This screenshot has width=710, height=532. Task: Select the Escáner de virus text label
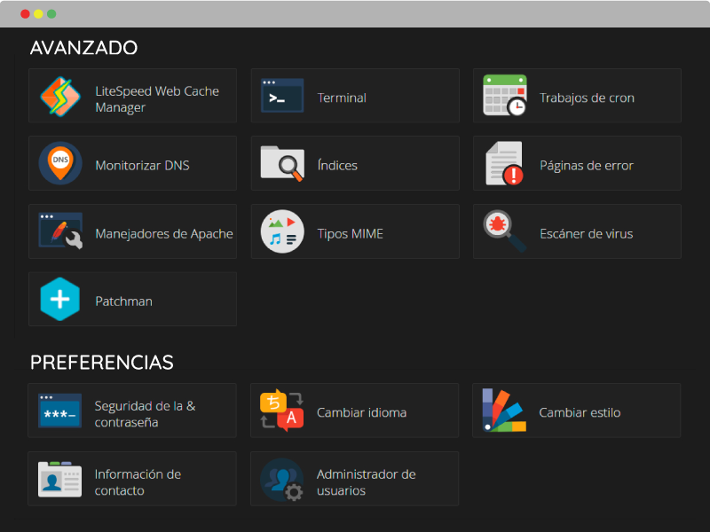[587, 233]
